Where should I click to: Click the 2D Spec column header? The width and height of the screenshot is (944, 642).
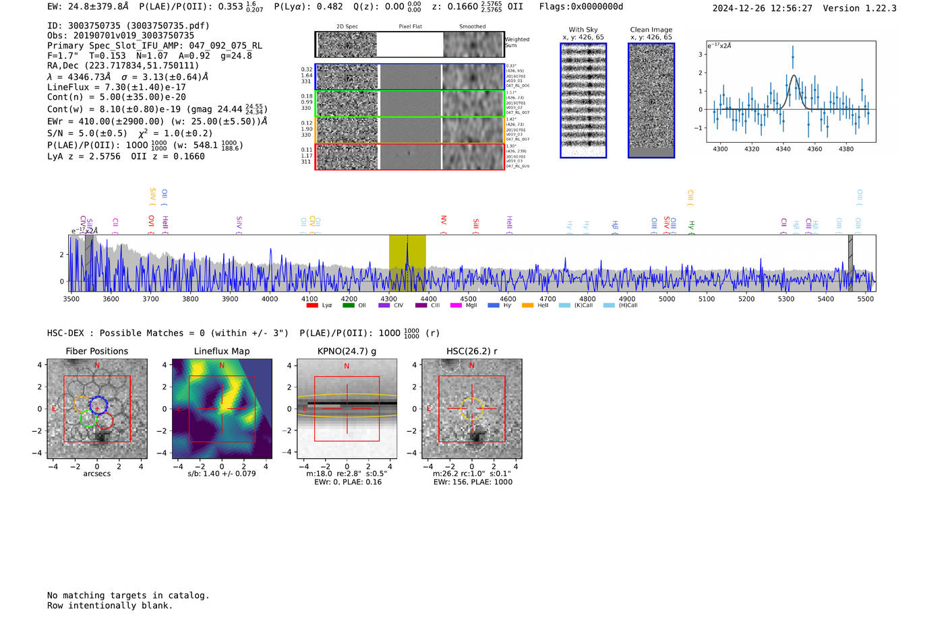[347, 26]
